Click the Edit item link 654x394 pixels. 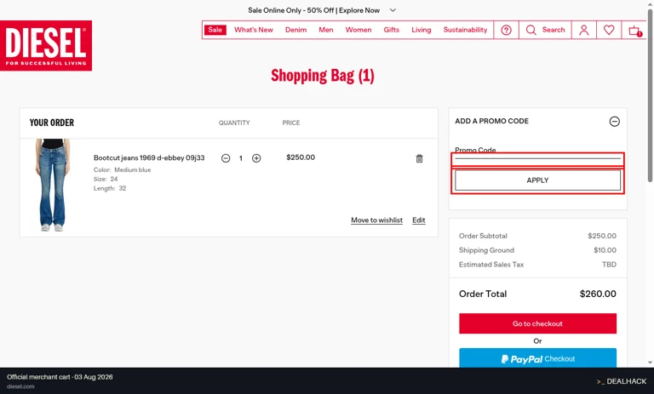pos(419,220)
